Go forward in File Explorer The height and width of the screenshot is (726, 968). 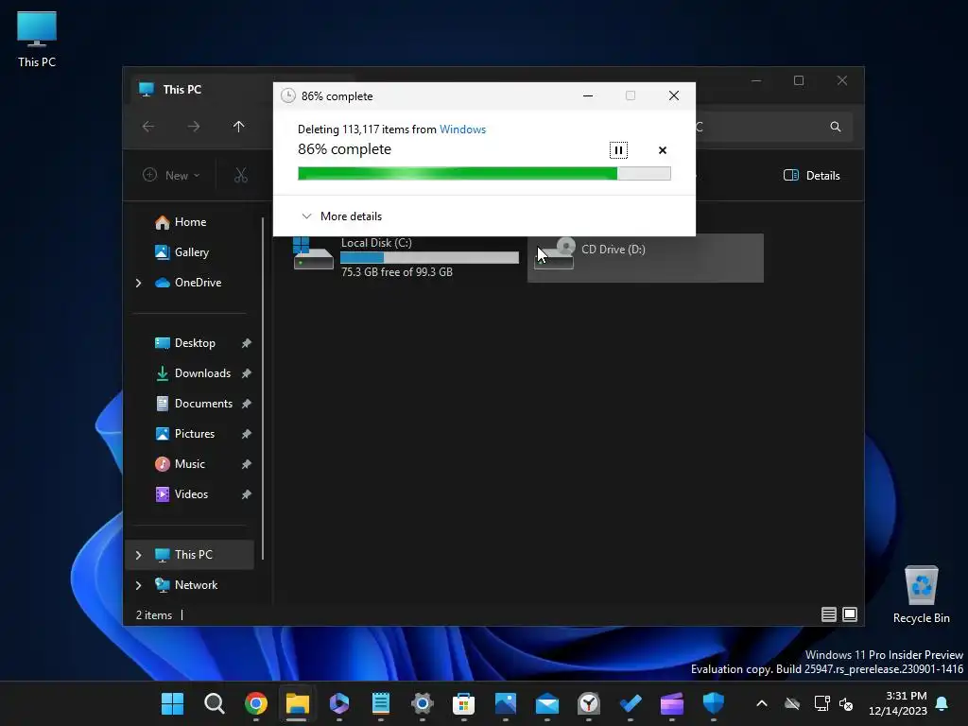[193, 127]
